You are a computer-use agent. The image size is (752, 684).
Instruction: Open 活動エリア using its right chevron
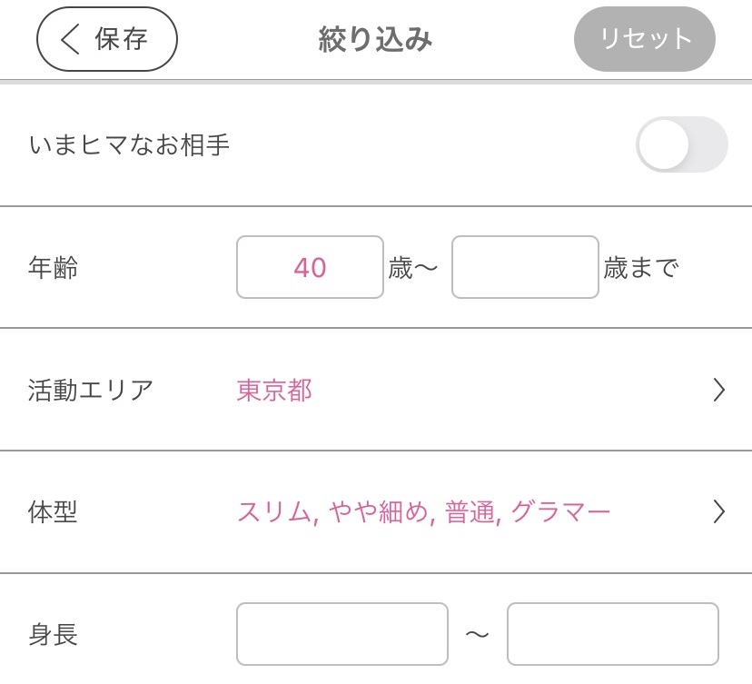click(718, 391)
